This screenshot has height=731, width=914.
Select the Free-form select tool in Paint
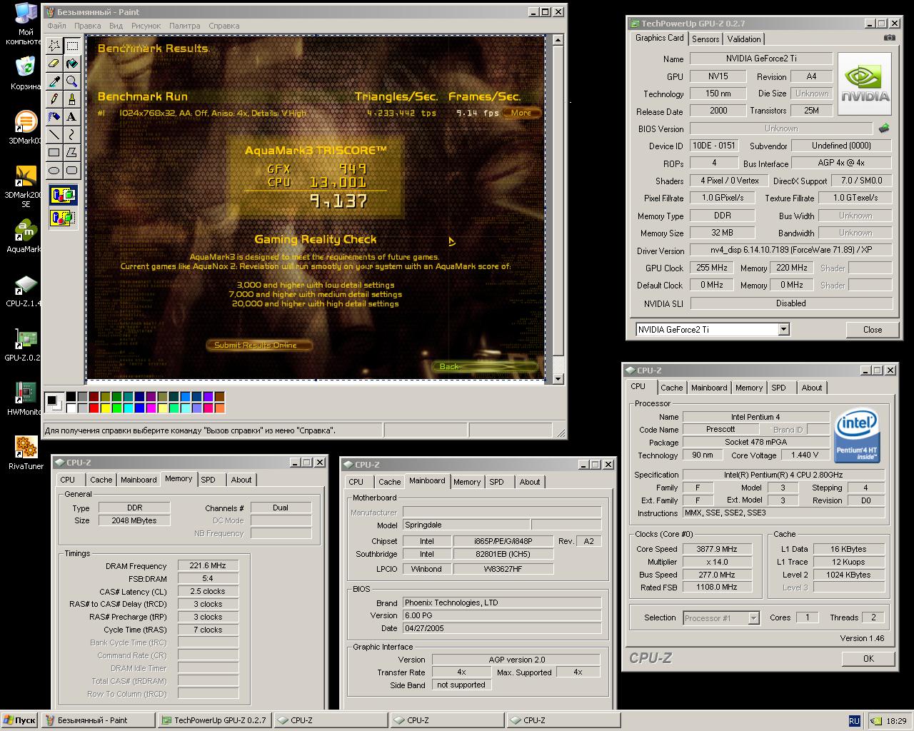(x=54, y=46)
